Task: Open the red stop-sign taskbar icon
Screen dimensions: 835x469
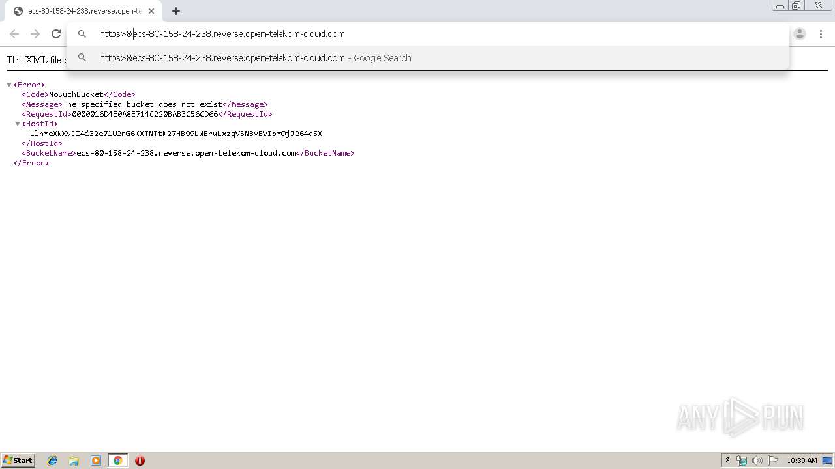Action: (140, 461)
